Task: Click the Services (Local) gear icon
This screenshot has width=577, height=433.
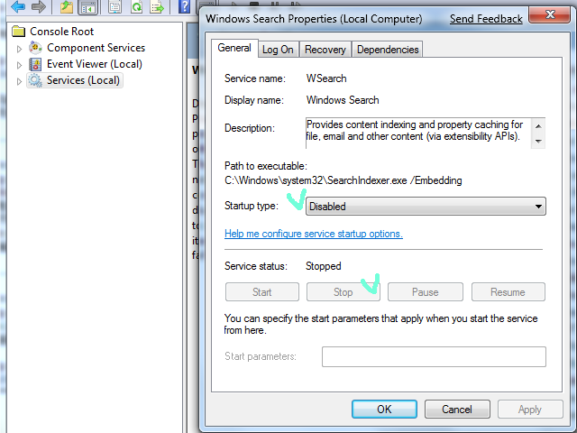Action: tap(35, 80)
